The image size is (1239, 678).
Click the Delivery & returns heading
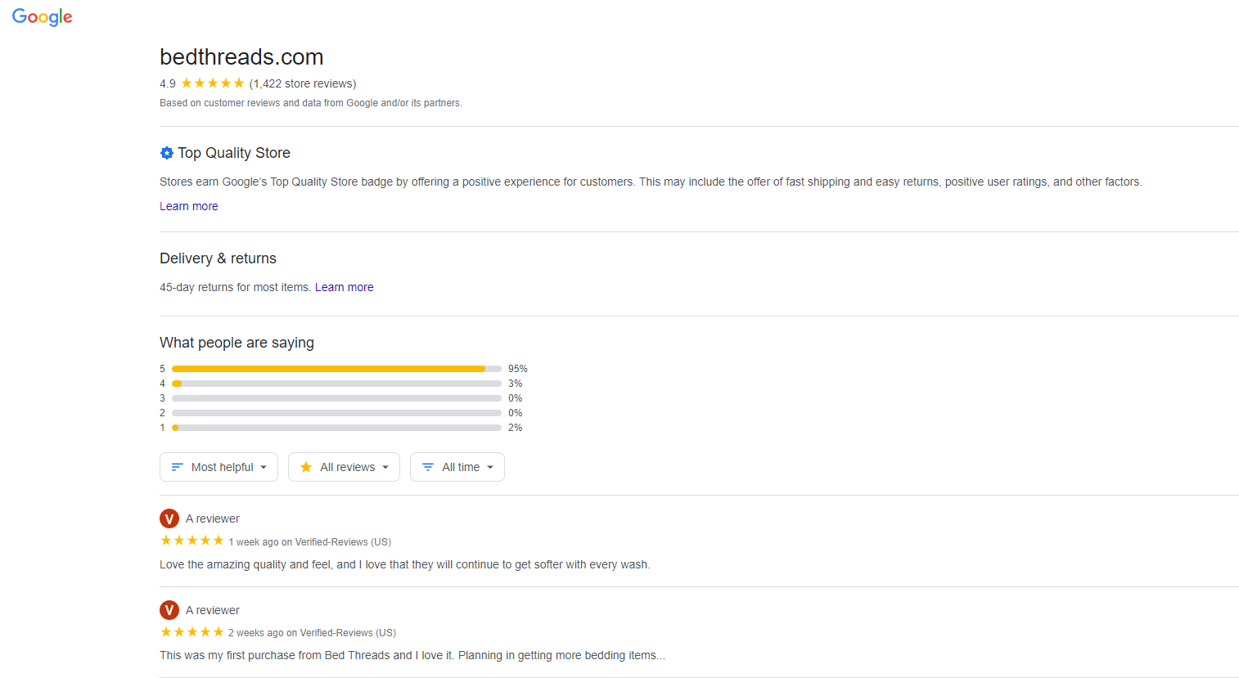[218, 258]
